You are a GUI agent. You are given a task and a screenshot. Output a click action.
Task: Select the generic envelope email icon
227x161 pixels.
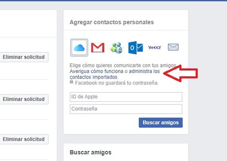(173, 47)
